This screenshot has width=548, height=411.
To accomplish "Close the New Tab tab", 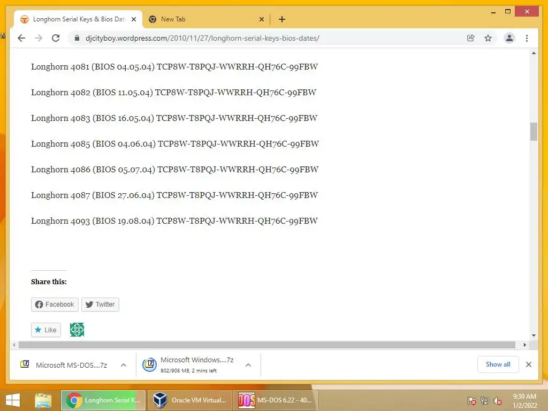I will 261,19.
